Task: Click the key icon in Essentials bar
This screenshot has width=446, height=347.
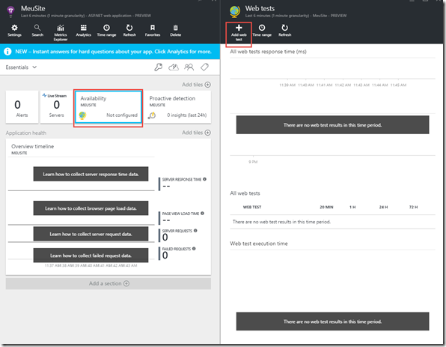Action: [158, 67]
